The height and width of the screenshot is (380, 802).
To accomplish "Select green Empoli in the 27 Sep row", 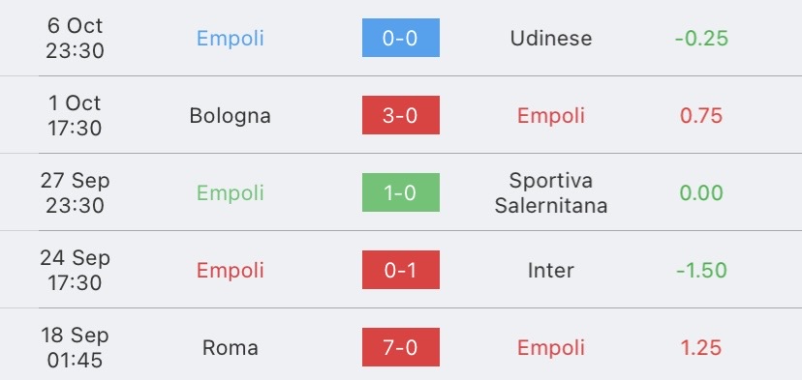I will click(231, 193).
